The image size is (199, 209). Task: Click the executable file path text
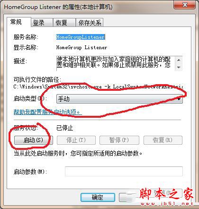click(x=98, y=87)
